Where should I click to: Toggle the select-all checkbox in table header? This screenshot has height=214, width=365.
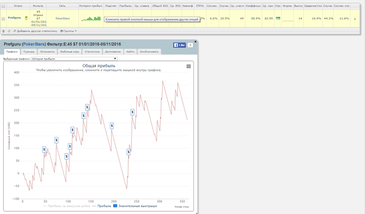click(3, 6)
